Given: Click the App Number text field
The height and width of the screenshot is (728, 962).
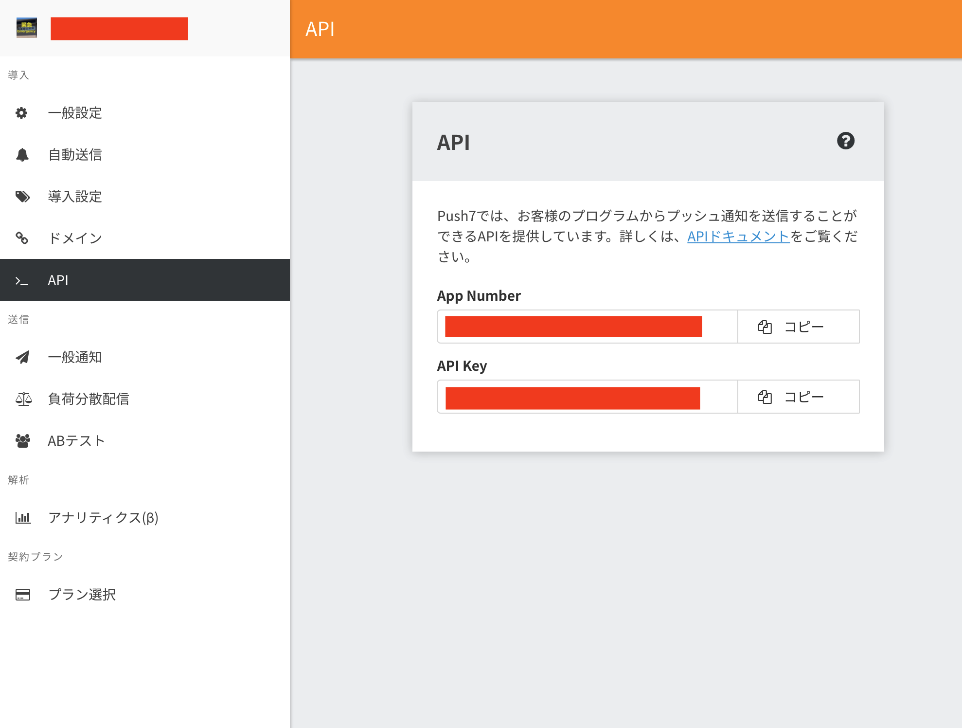Looking at the screenshot, I should [x=587, y=327].
